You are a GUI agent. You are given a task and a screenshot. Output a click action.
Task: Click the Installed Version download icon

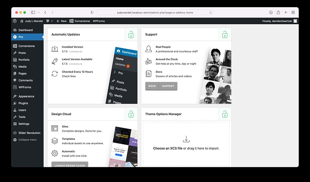(x=55, y=49)
